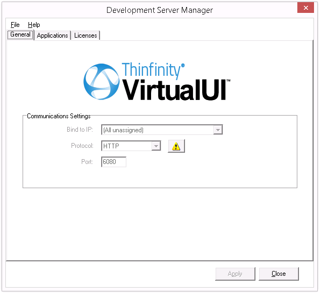This screenshot has width=321, height=293.
Task: Click the Communications Settings group label
Action: [x=59, y=116]
